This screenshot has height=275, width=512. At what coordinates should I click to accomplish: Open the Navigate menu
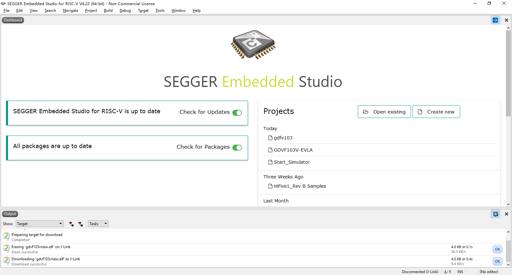(x=70, y=11)
